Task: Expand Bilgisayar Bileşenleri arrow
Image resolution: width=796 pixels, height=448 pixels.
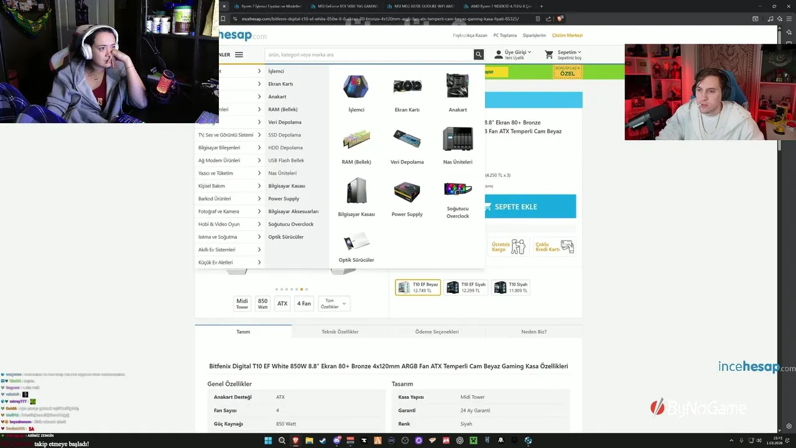Action: point(259,147)
